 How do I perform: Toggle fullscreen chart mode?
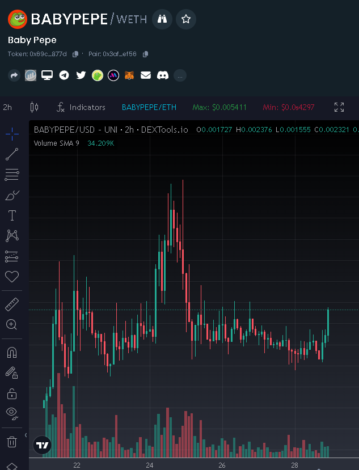coord(339,107)
